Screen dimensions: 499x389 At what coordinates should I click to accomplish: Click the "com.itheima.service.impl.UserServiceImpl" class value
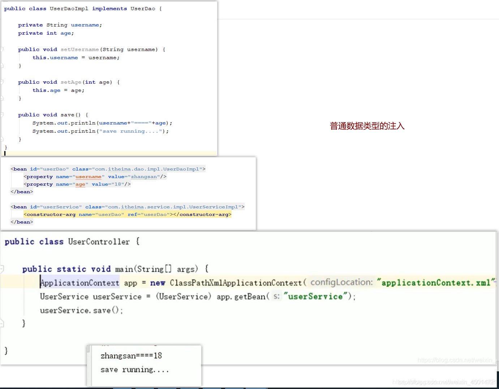173,207
